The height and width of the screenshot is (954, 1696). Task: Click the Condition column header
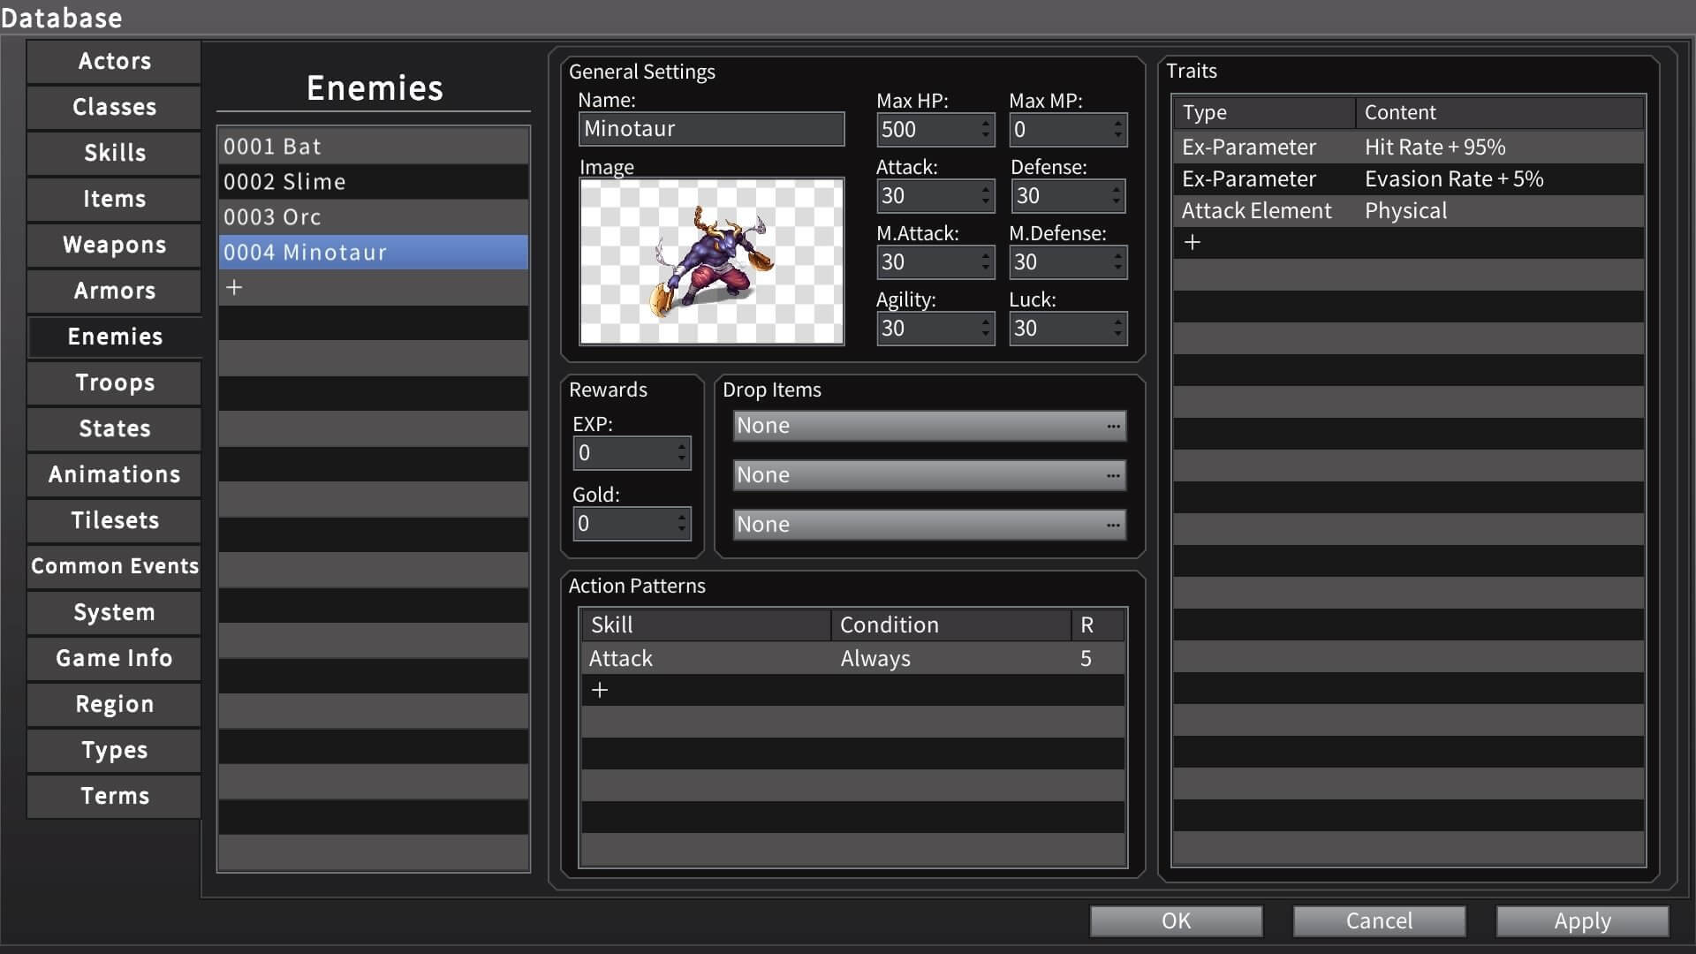[x=951, y=625]
